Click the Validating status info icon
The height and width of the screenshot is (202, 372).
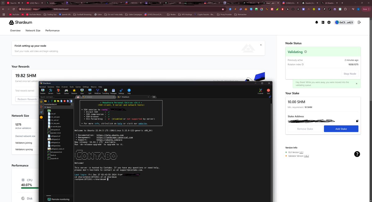click(x=306, y=52)
